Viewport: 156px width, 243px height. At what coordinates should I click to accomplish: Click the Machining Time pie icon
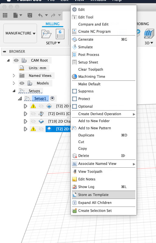click(75, 77)
